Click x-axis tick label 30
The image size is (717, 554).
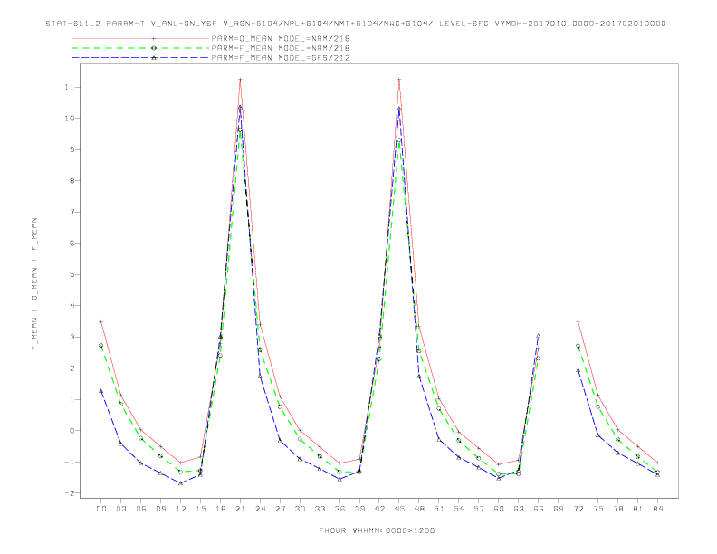tap(300, 509)
